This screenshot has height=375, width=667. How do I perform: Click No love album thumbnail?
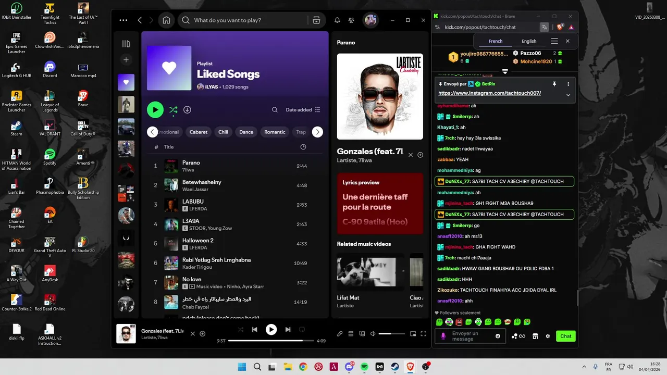(x=171, y=282)
